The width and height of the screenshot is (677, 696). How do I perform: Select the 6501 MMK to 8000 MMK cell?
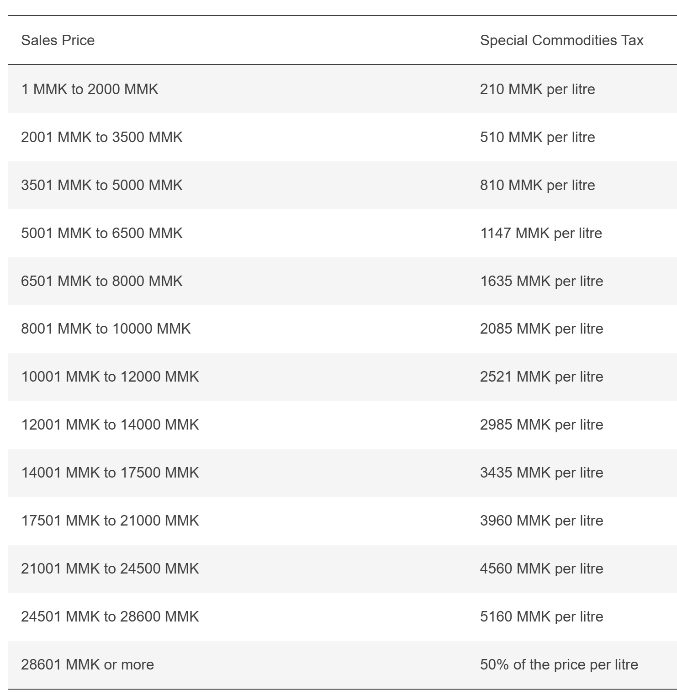(101, 281)
